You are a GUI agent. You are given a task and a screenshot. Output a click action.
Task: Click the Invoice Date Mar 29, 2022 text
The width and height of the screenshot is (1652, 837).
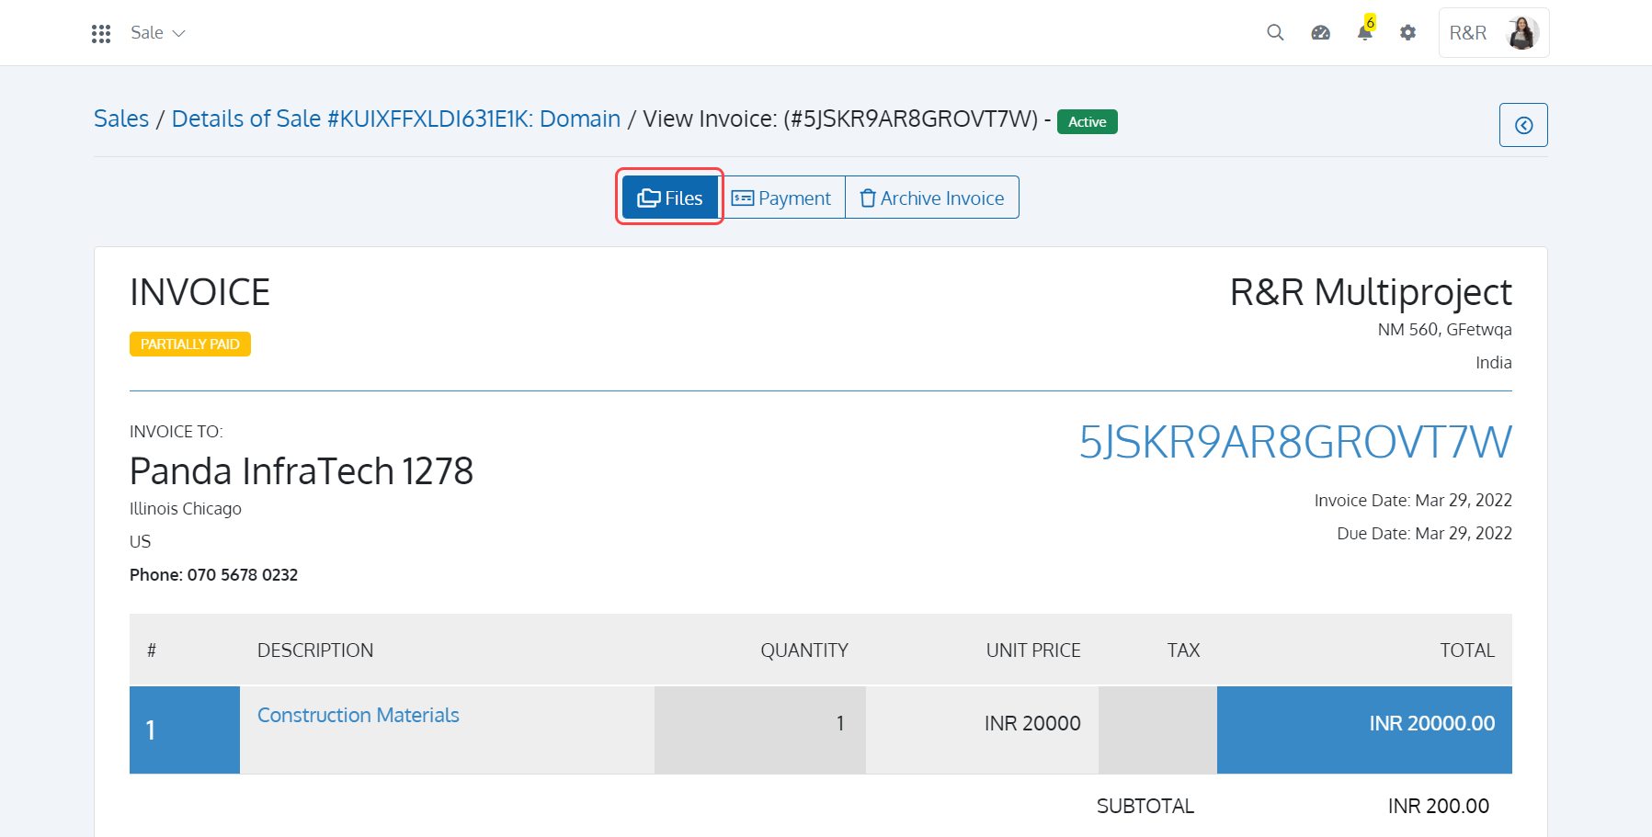[1413, 500]
